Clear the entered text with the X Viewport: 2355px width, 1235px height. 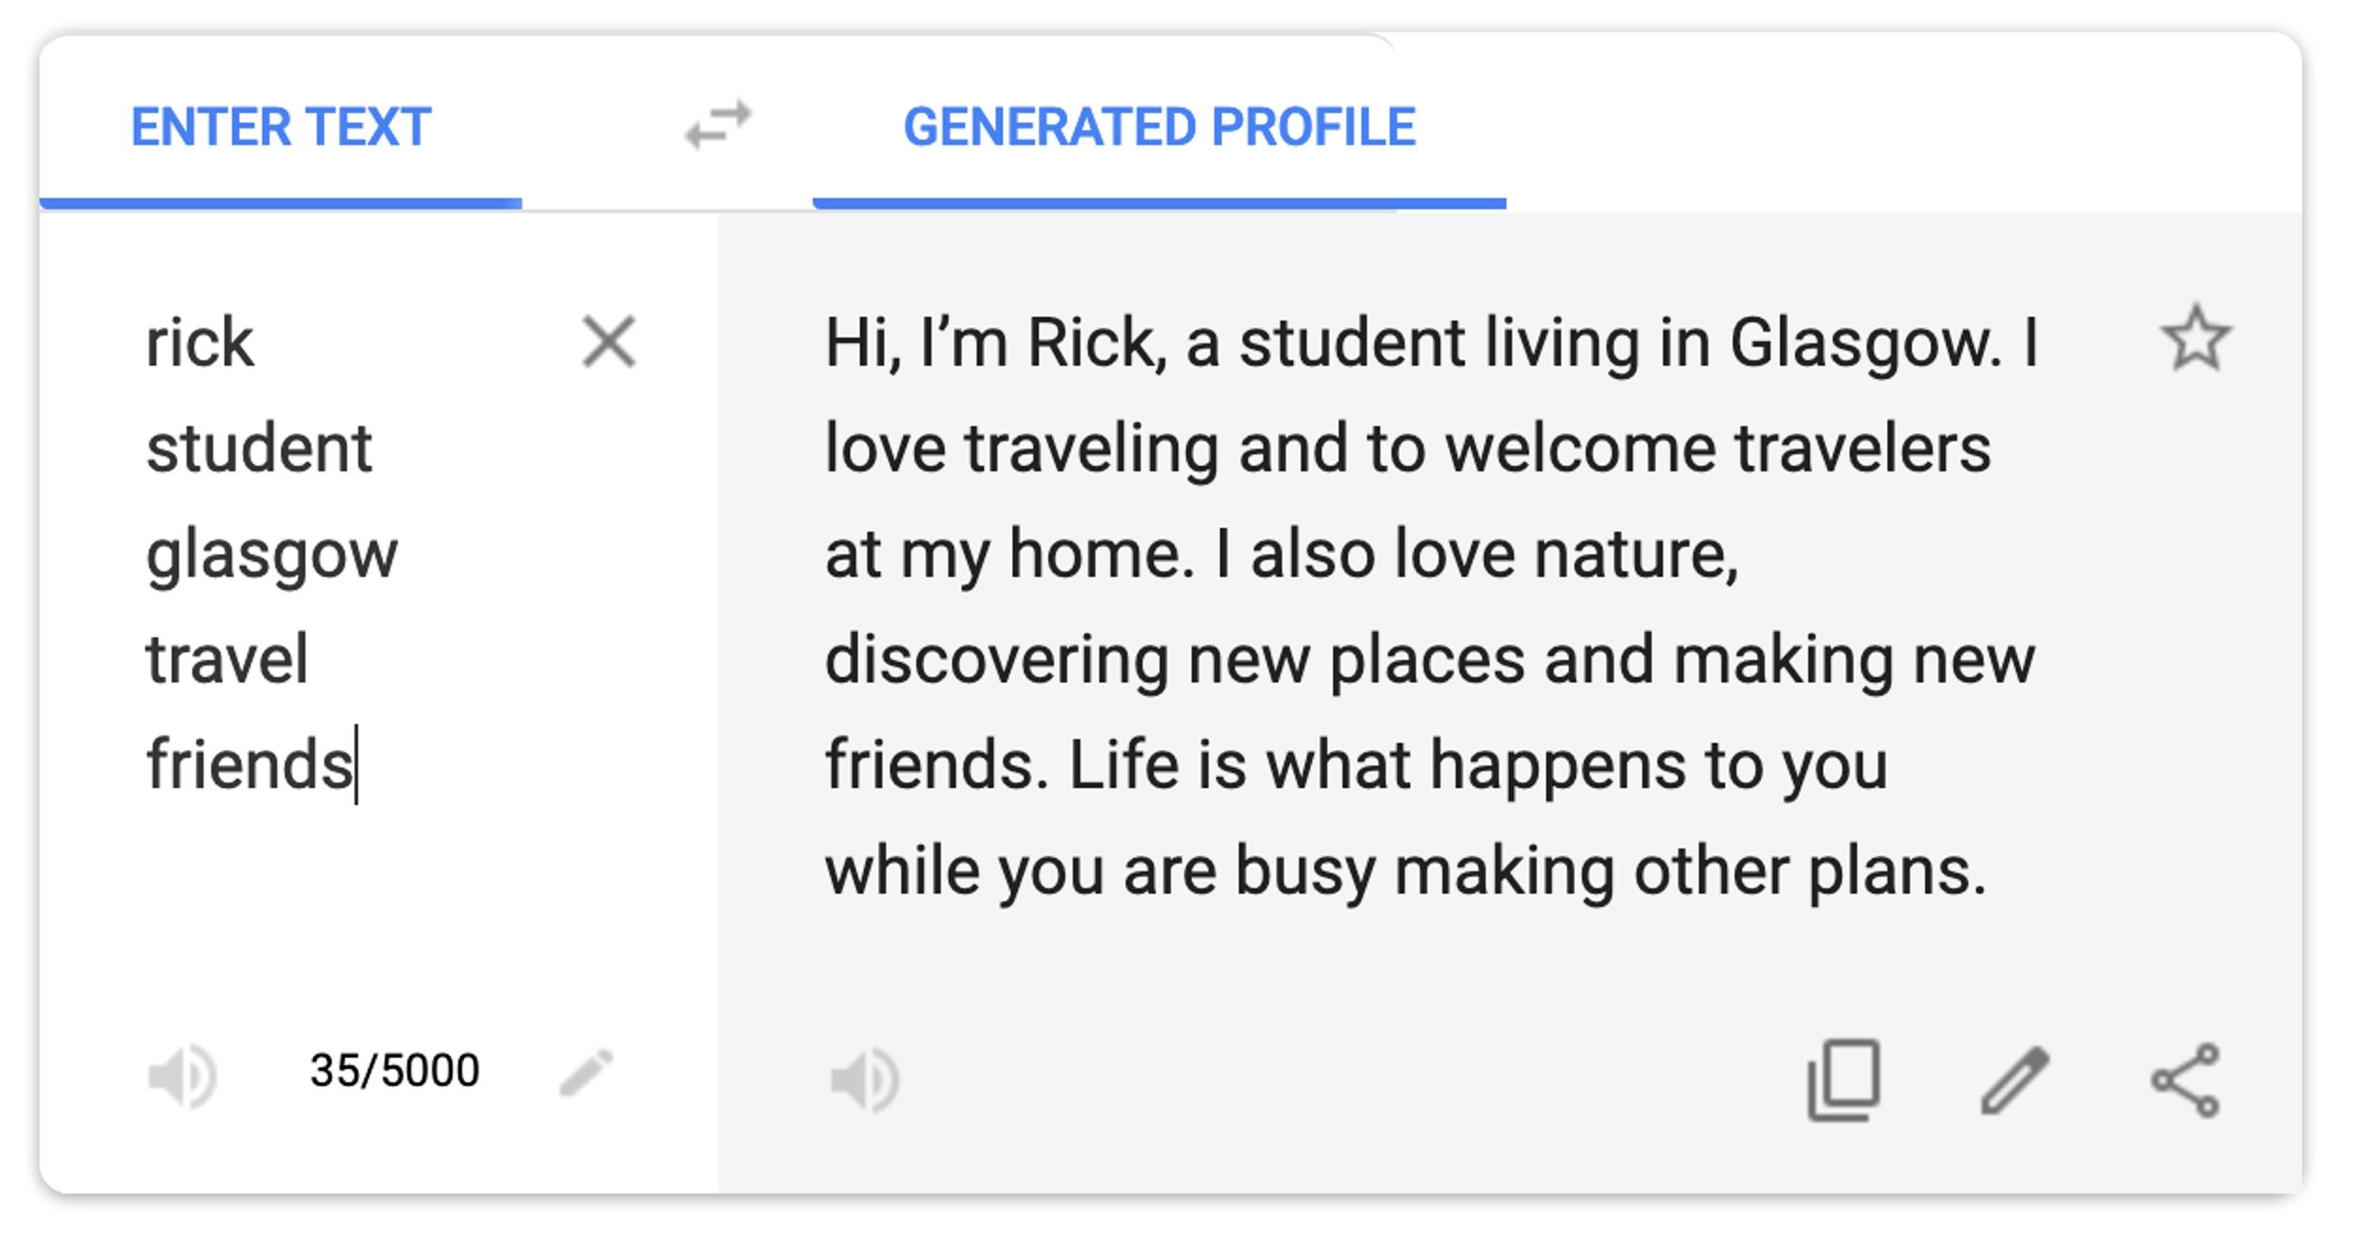pos(609,341)
